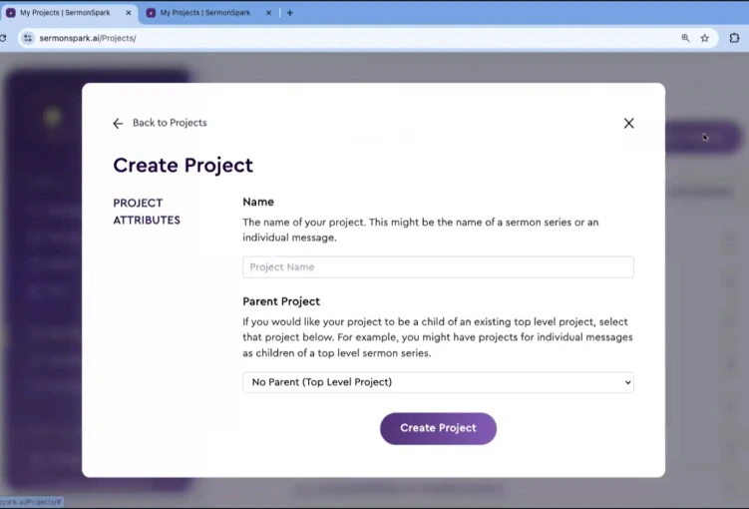The height and width of the screenshot is (509, 749).
Task: Click the back arrow icon in the modal
Action: 118,124
